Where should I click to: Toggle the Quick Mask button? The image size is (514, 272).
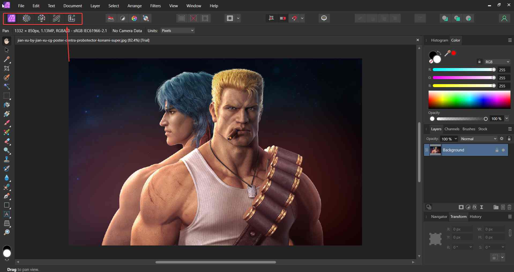[230, 18]
